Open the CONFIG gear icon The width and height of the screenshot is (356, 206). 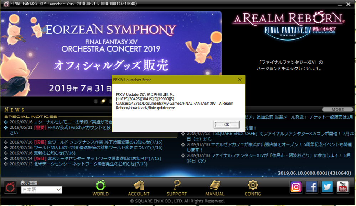click(x=253, y=188)
